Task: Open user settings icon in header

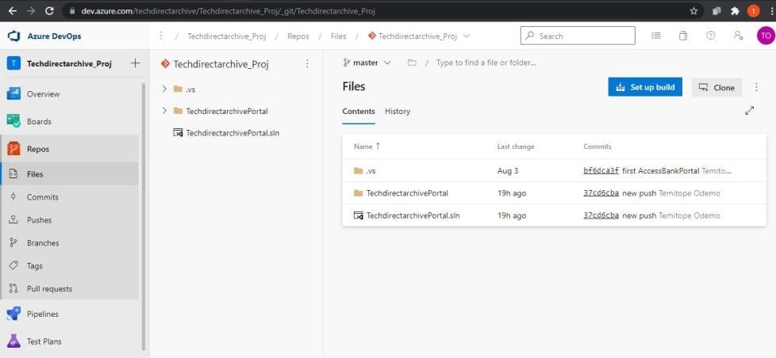Action: click(738, 36)
